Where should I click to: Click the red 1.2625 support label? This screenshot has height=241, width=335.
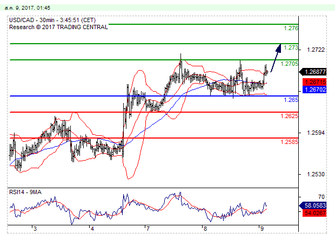[x=289, y=116]
